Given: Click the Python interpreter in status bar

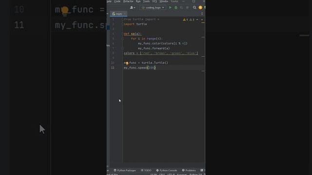Looking at the screenshot, I should coord(195,174).
